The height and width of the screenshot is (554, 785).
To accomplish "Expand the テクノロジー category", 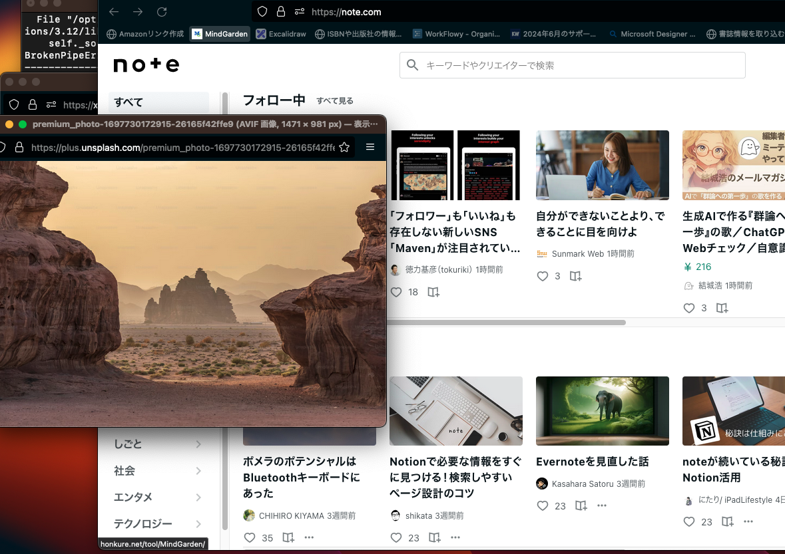I will tap(159, 523).
